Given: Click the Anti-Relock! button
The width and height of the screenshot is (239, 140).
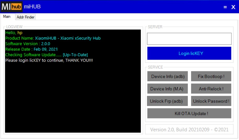Looking at the screenshot, I should 211,89.
